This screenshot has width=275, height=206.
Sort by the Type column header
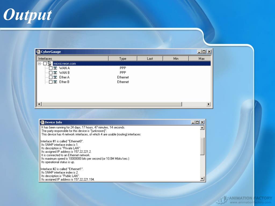tap(123, 58)
